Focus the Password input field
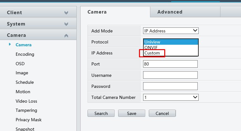Viewport: 241px width, 131px height. tap(170, 86)
